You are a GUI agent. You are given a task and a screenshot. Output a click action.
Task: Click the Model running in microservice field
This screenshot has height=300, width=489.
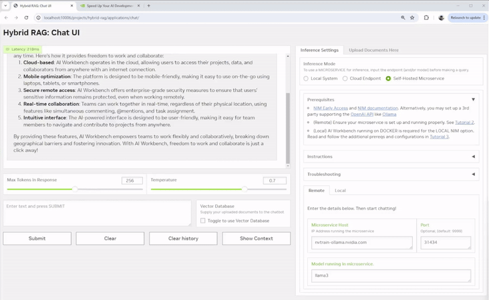[391, 275]
